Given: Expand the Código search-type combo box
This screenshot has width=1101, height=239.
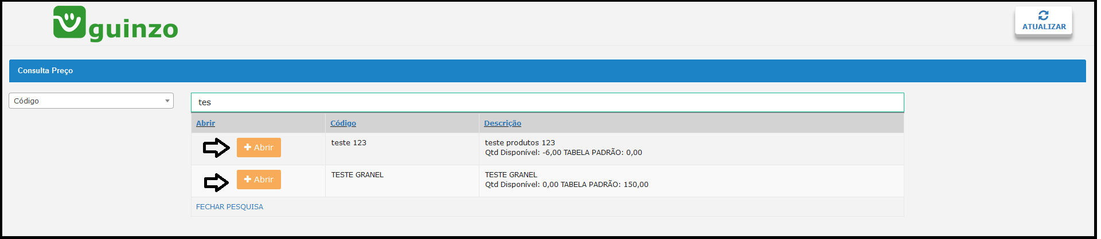Looking at the screenshot, I should [91, 101].
